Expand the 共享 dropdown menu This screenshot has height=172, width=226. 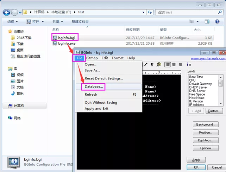click(x=58, y=21)
